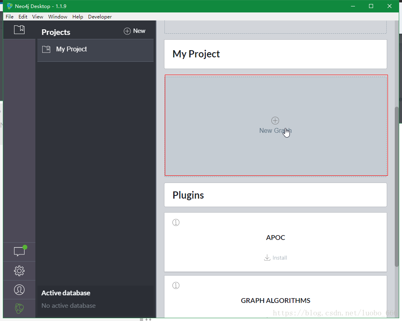Open the feedback chat bubble icon

(19, 251)
